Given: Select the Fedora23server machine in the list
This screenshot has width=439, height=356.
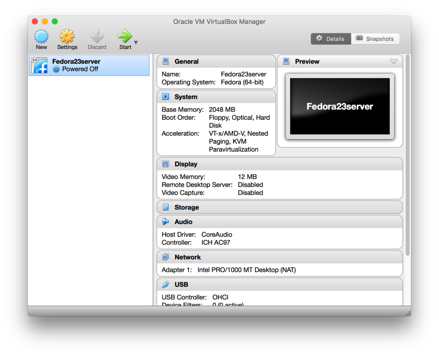Looking at the screenshot, I should pyautogui.click(x=89, y=65).
